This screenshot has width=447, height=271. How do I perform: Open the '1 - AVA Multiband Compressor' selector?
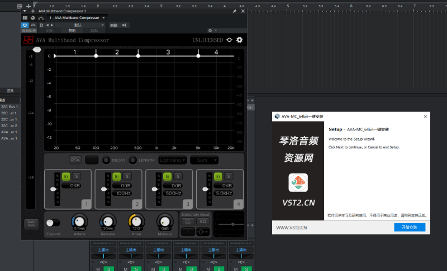tap(77, 18)
